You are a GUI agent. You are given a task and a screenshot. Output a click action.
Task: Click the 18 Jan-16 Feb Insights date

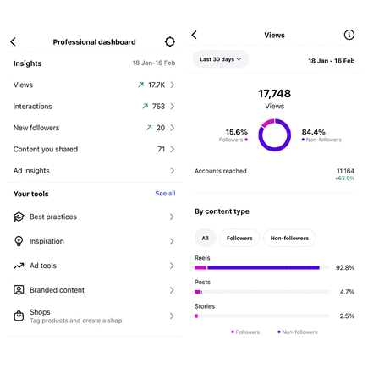(x=154, y=63)
